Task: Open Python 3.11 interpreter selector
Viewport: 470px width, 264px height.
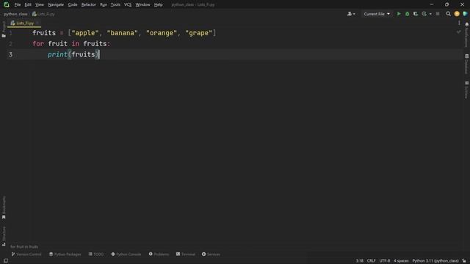Action: 435,261
